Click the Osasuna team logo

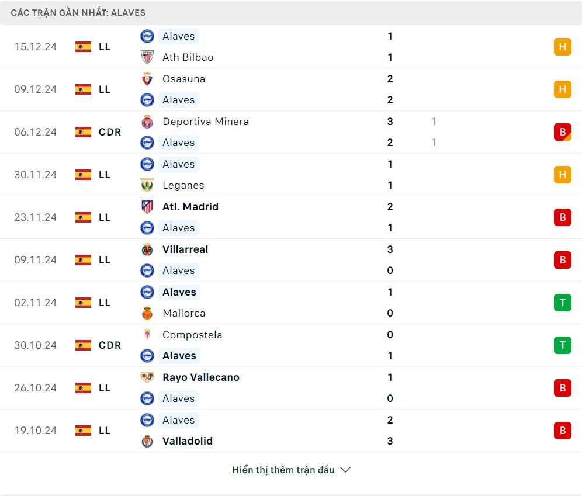click(147, 79)
